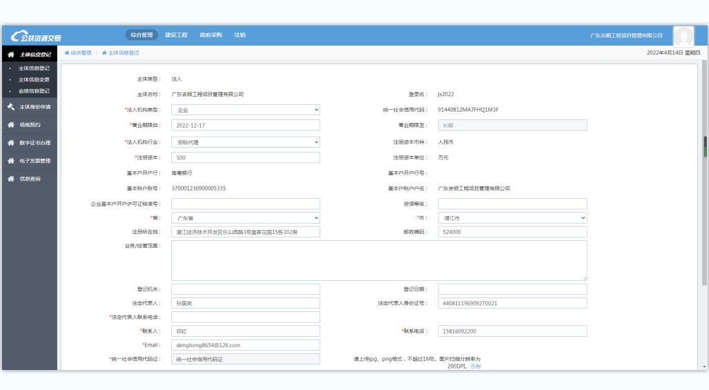This screenshot has width=709, height=390.
Task: Click the home icon beside 主体信息登记 sidebar header
Action: pyautogui.click(x=11, y=55)
